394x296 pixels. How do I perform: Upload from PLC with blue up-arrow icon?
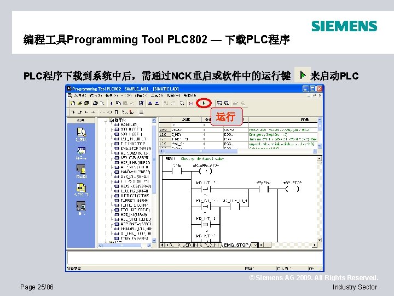(150, 103)
